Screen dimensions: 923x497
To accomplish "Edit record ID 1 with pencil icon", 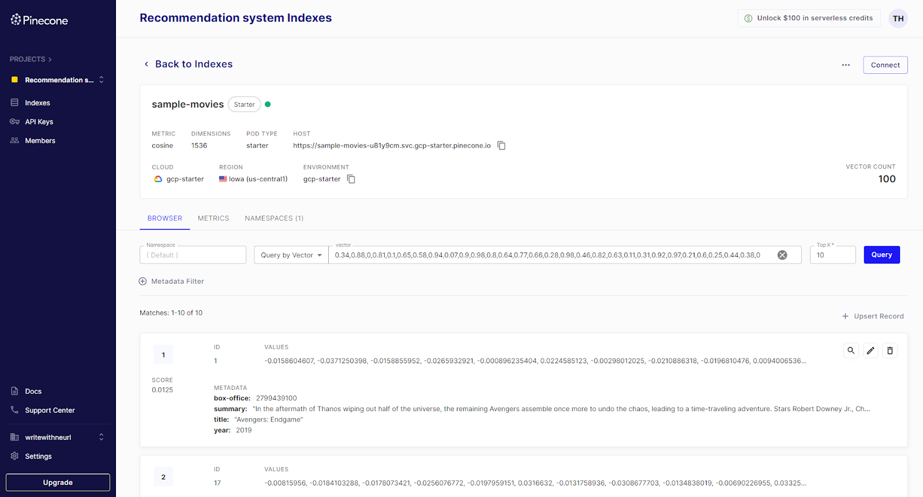I will point(871,351).
